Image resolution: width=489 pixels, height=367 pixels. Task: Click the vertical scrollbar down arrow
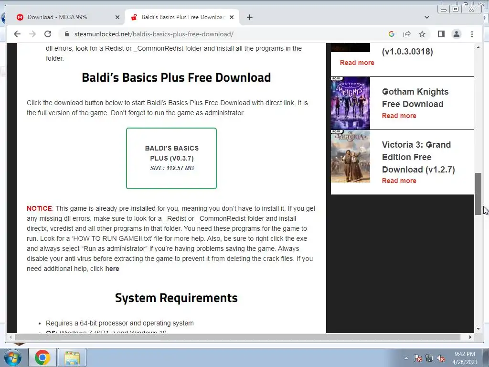pyautogui.click(x=478, y=329)
